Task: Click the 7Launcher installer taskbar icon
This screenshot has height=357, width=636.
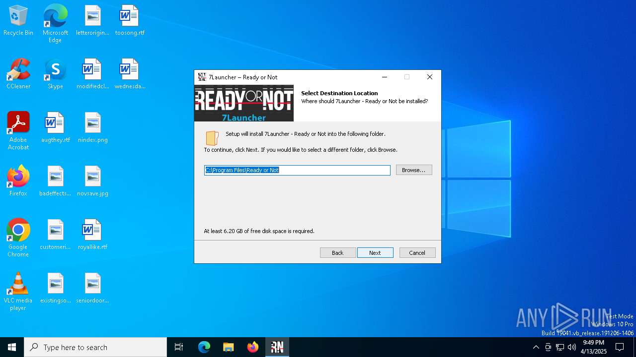Action: click(277, 347)
